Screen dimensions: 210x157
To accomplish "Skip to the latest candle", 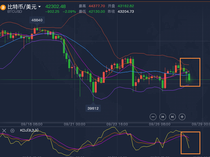I will 172,117.
